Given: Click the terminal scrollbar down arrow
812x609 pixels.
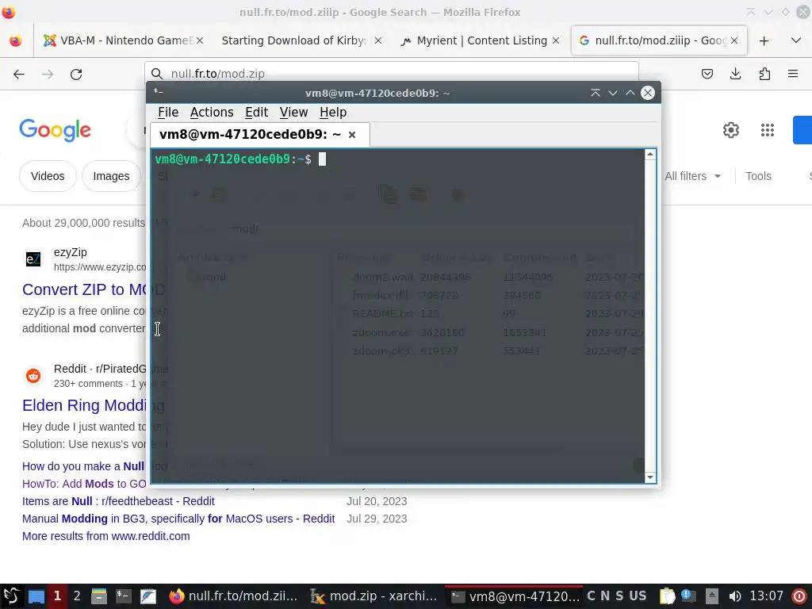Looking at the screenshot, I should (x=650, y=477).
